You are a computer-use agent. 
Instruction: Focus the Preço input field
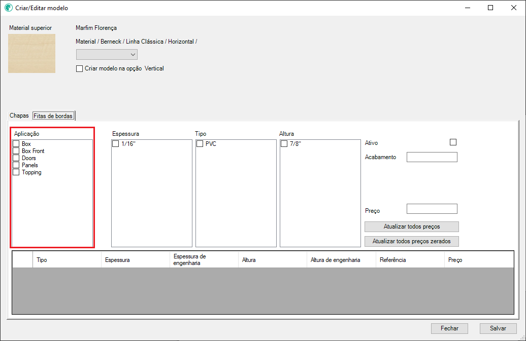click(432, 209)
